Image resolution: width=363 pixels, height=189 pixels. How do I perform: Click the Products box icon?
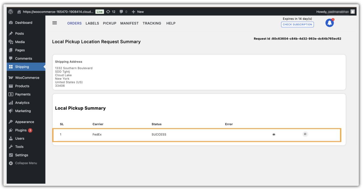[x=11, y=86]
